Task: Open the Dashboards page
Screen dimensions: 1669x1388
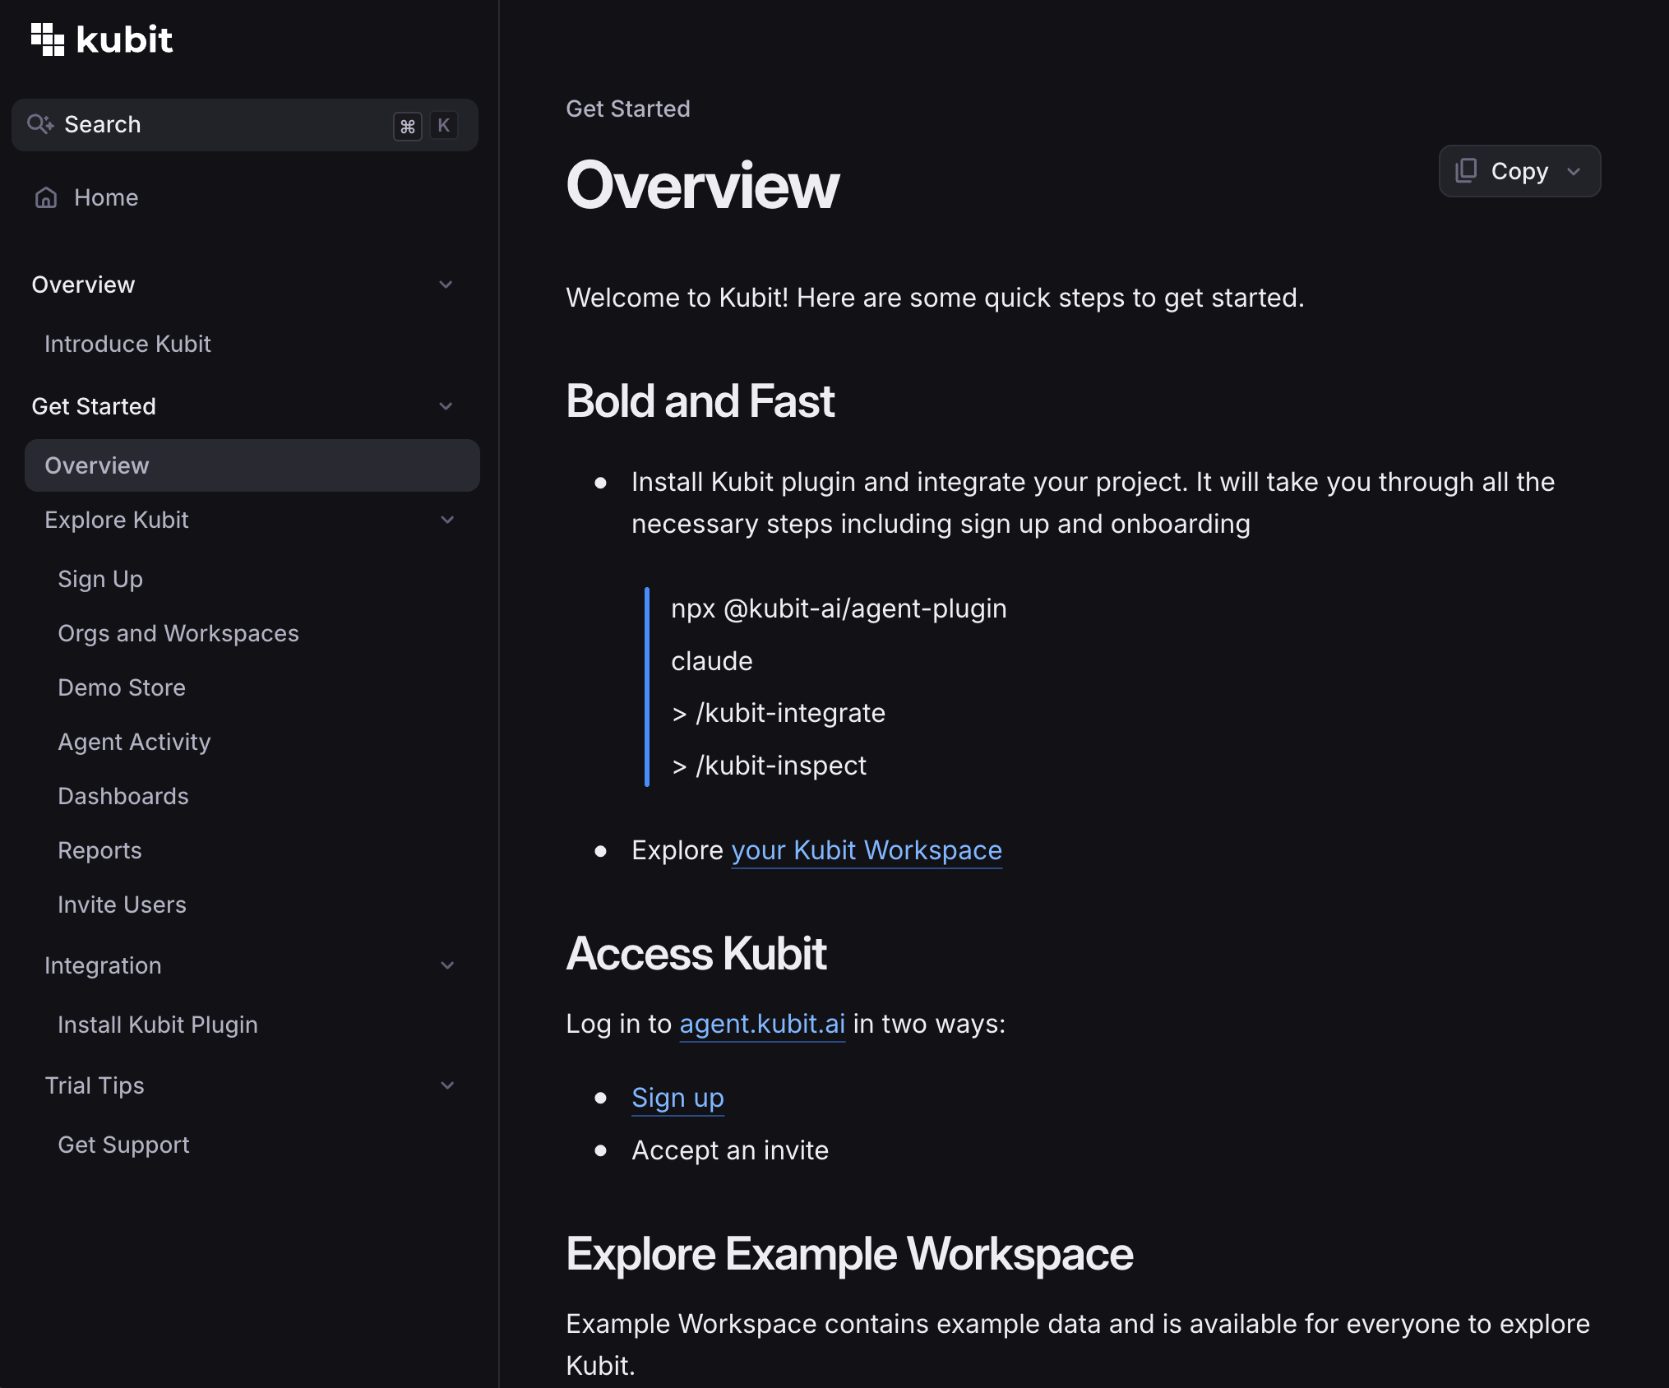Action: pos(123,796)
